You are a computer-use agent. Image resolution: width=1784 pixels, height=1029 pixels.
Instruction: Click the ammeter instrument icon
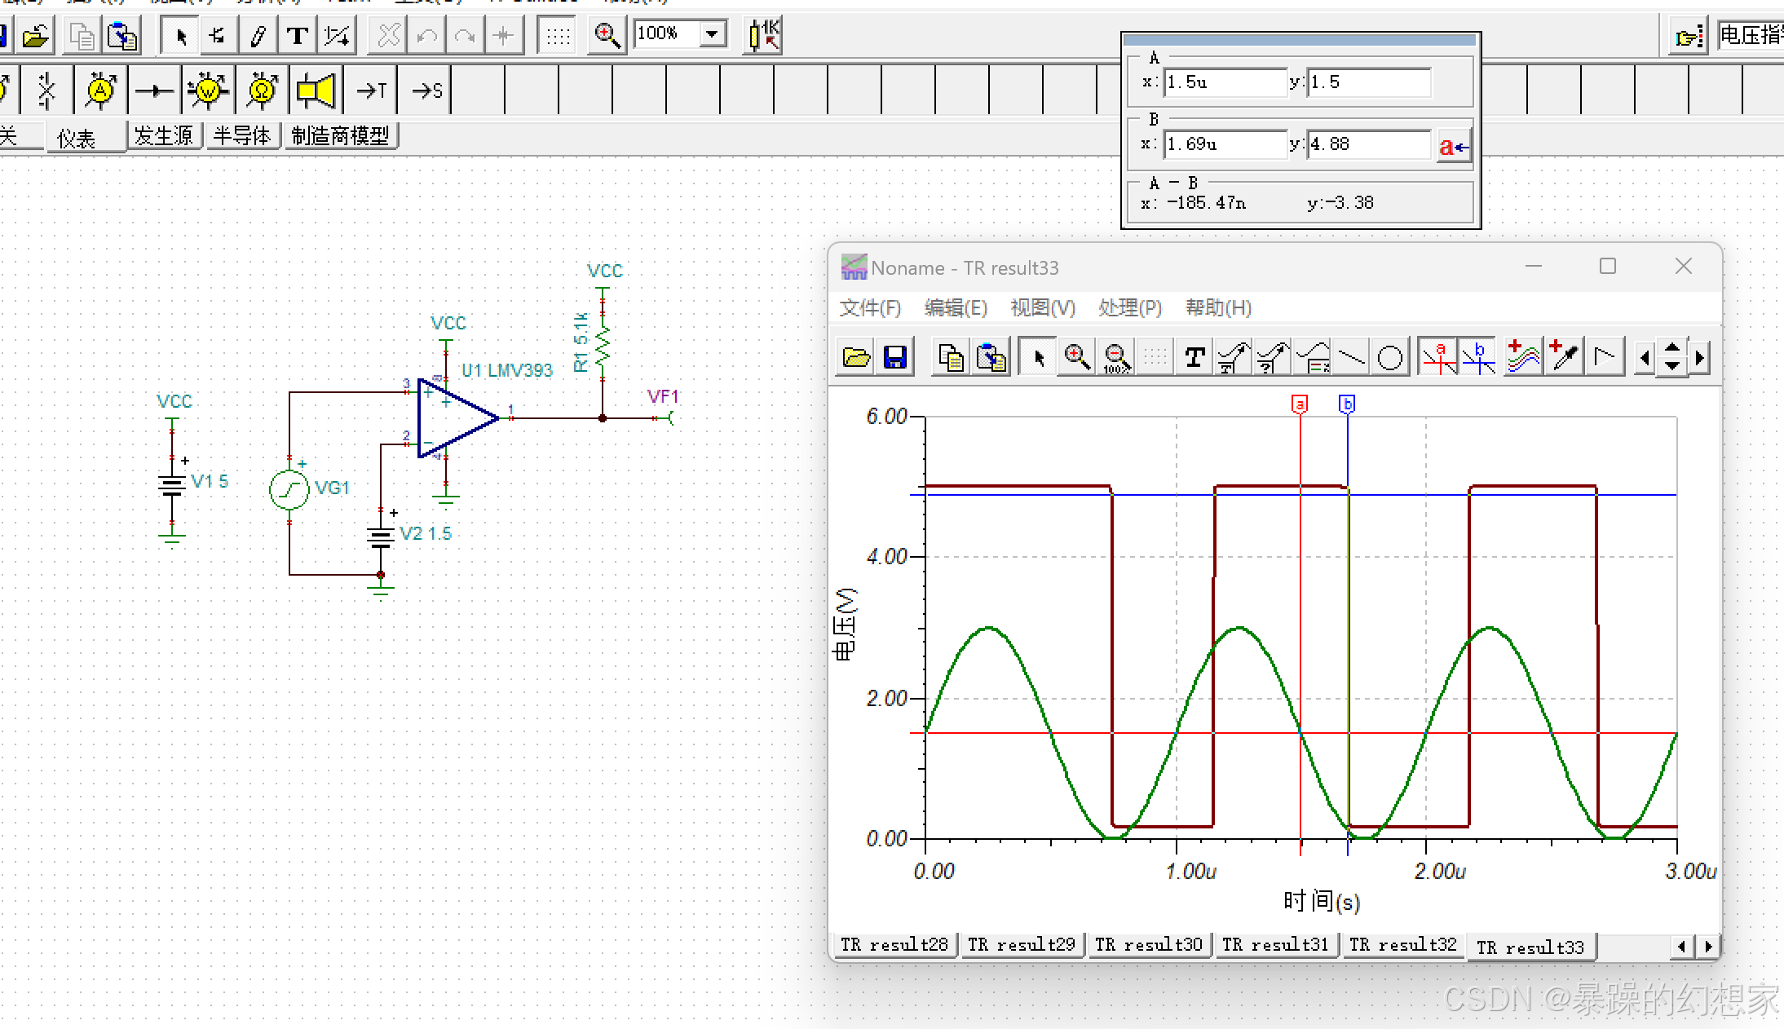tap(100, 90)
